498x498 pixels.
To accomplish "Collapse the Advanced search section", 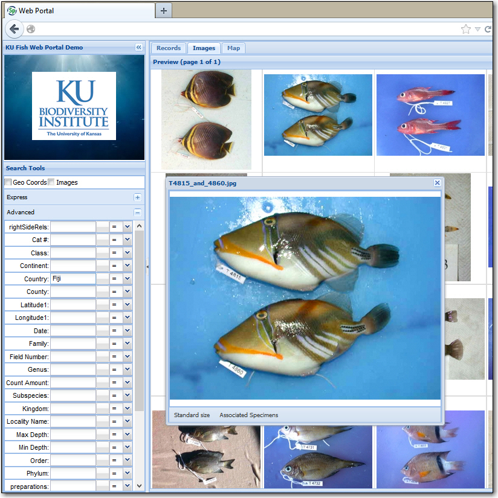I will pos(137,212).
